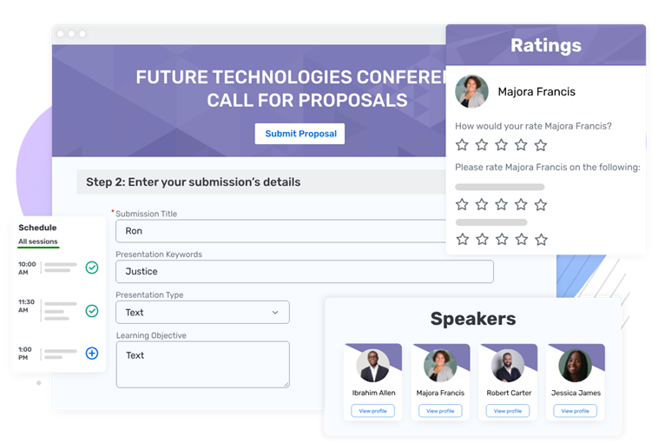Focus the Presentation Keywords input

click(304, 272)
